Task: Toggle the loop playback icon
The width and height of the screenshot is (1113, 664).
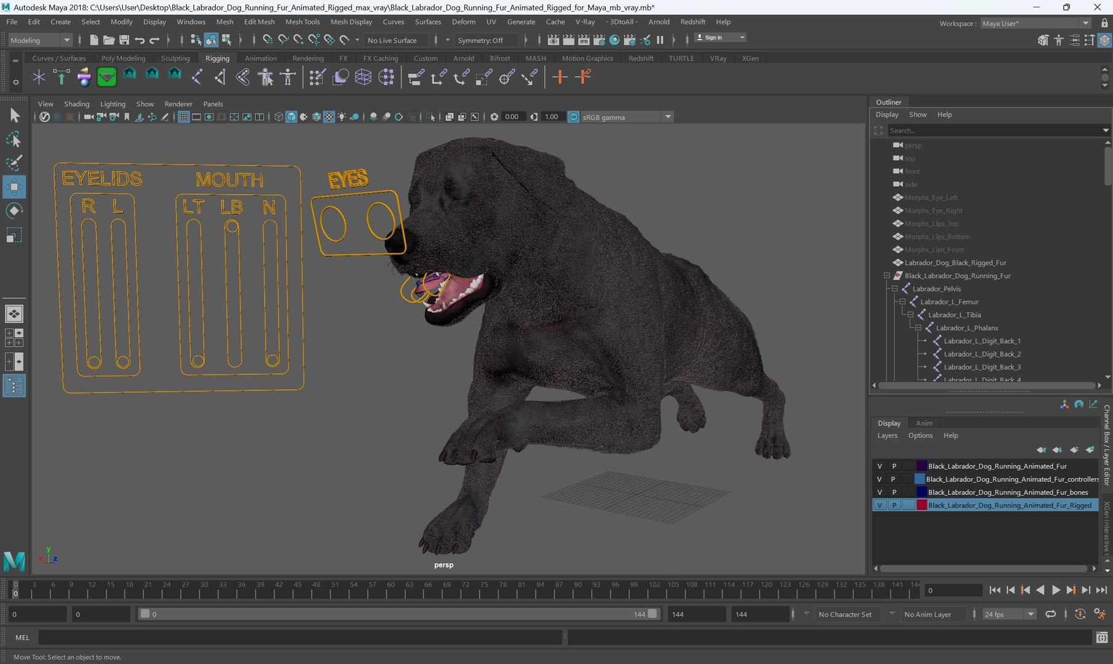Action: (1051, 614)
